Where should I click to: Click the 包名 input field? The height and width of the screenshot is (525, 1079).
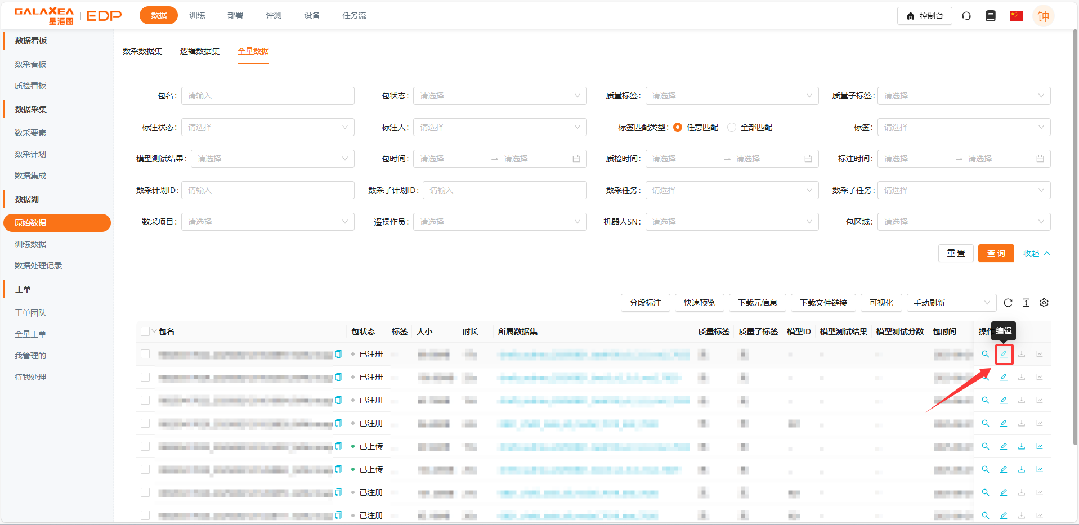(x=268, y=96)
